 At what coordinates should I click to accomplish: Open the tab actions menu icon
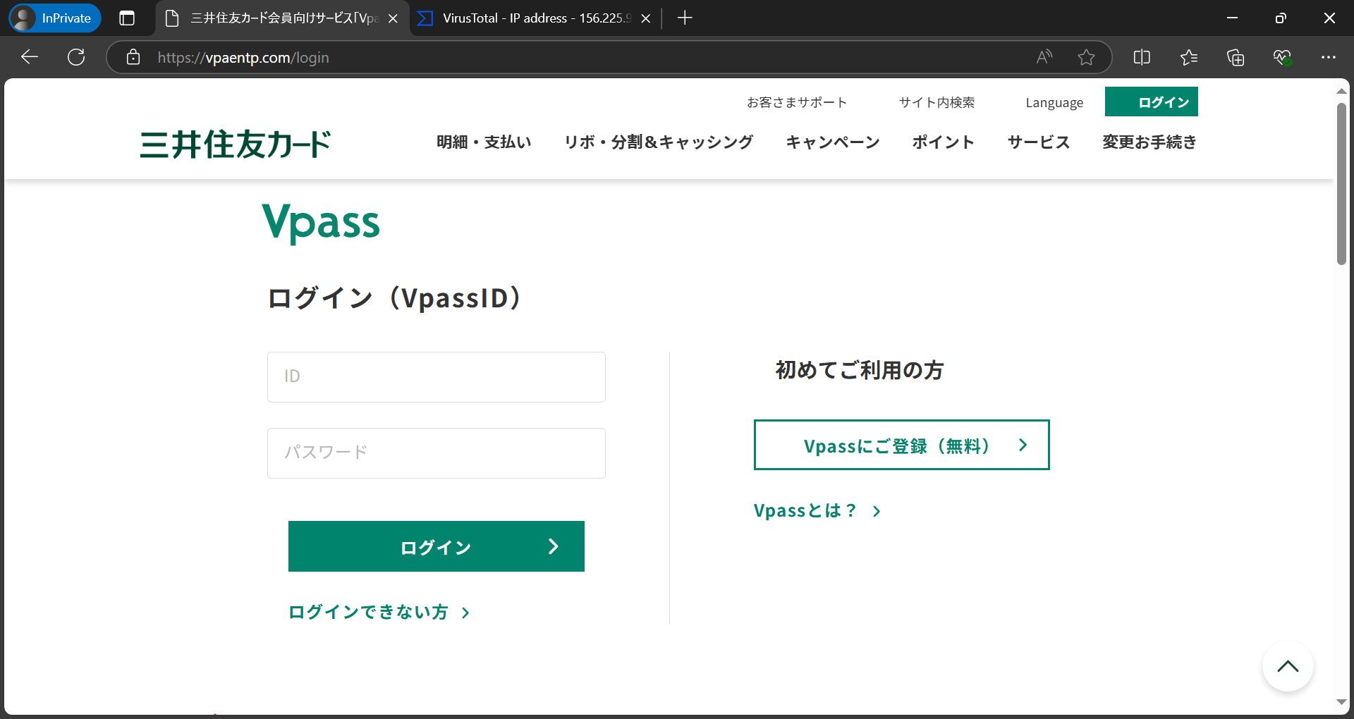[x=127, y=18]
